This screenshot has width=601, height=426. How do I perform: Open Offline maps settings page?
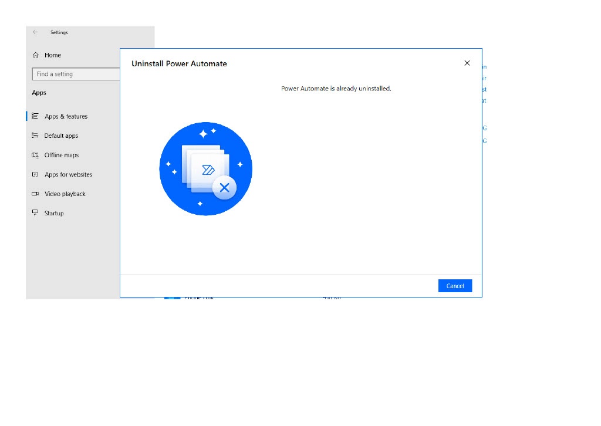61,155
